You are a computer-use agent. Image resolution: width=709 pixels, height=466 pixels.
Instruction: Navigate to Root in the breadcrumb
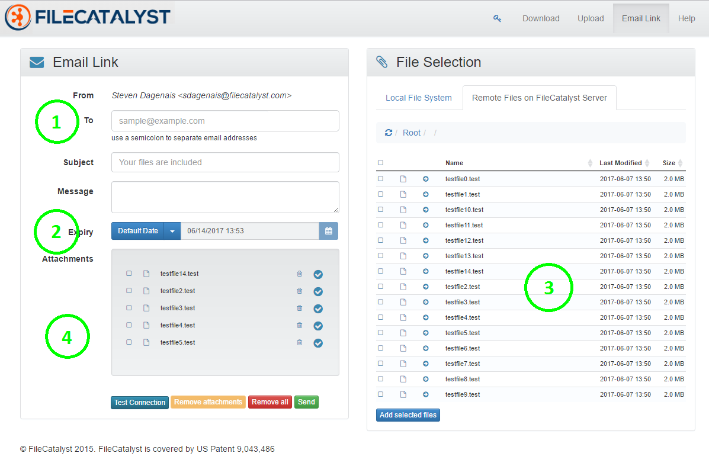(412, 133)
